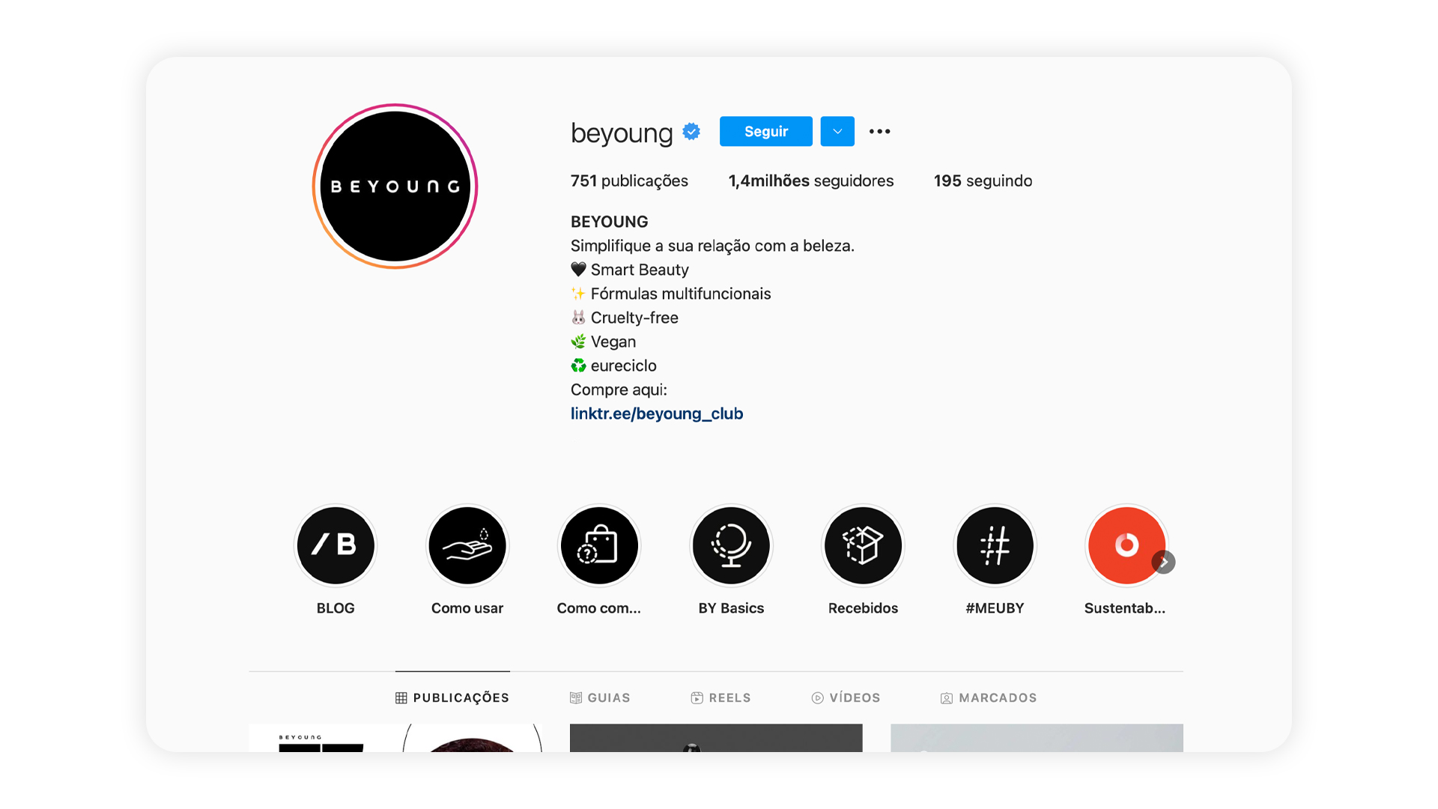Open the 195 seguindo list
This screenshot has height=809, width=1438.
(983, 181)
